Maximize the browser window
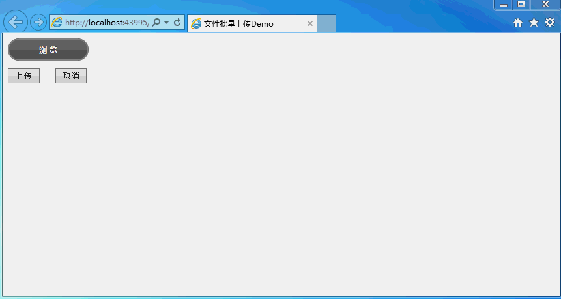Screen dimensions: 561x299 pyautogui.click(x=521, y=5)
